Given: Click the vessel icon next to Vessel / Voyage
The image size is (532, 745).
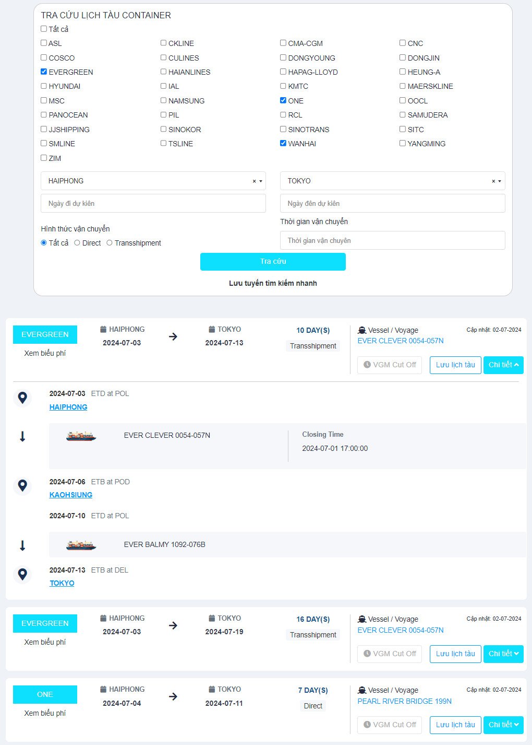Looking at the screenshot, I should (362, 330).
